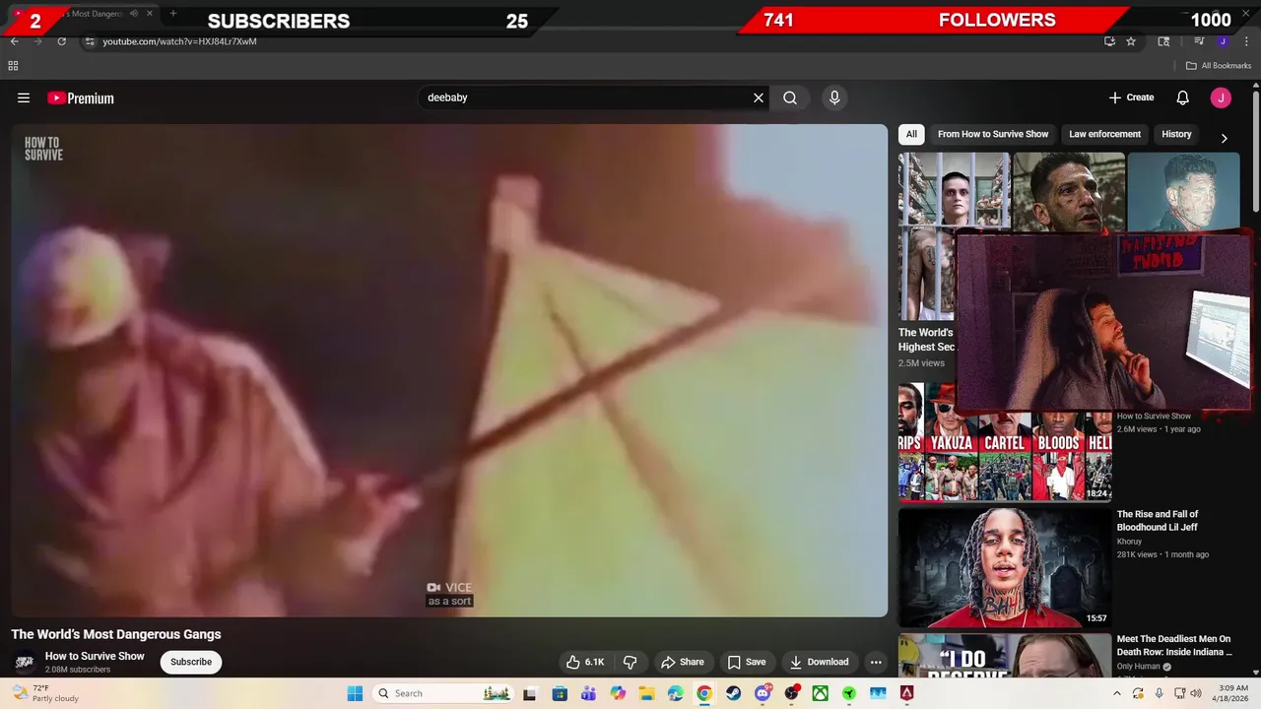Image resolution: width=1261 pixels, height=709 pixels.
Task: Open the site information icon in address bar
Action: click(x=90, y=41)
